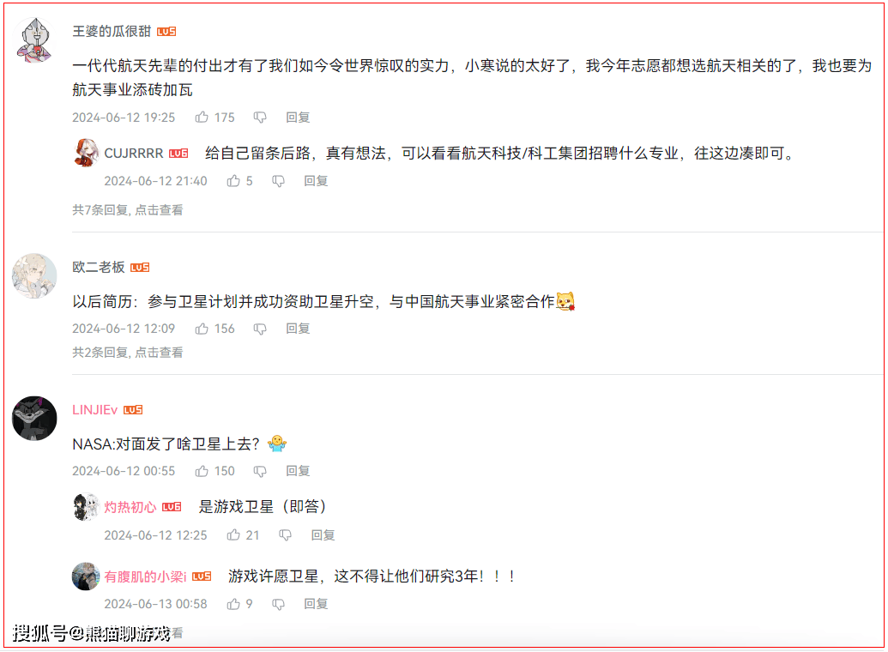Dislike 灼热初心's reply
Image resolution: width=888 pixels, height=652 pixels.
point(285,534)
